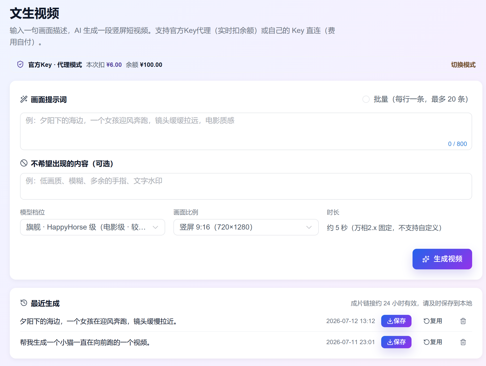Click the reuse arrow icon in 小猫 row

pos(426,342)
